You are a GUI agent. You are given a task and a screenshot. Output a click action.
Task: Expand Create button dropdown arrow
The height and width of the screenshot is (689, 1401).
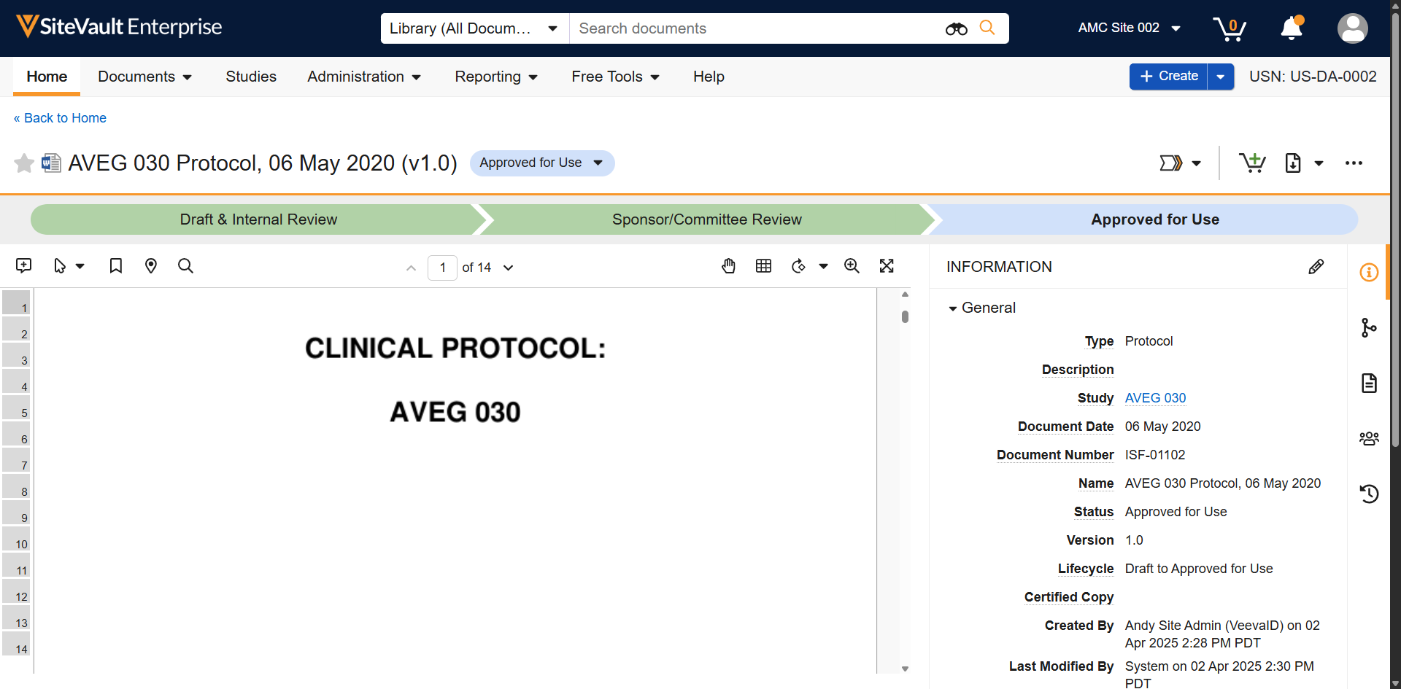pyautogui.click(x=1221, y=77)
